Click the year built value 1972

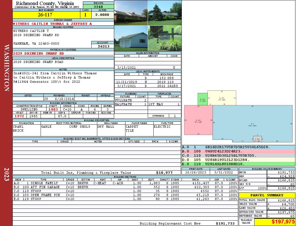pyautogui.click(x=19, y=116)
